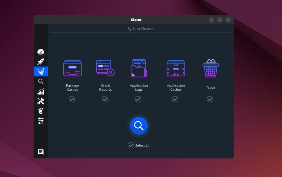Open the Application Logs folder thumbnail
Screen dimensions: 282x177
(139, 68)
